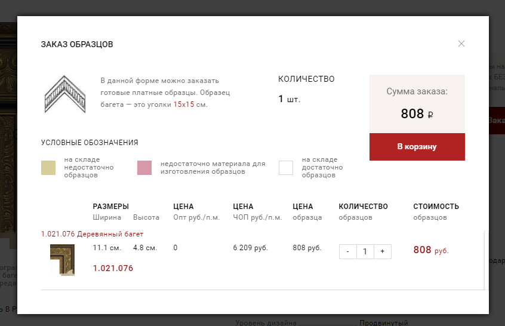Click the pink insufficient material swatch
Screen dimensions: 505x326
[x=144, y=168]
